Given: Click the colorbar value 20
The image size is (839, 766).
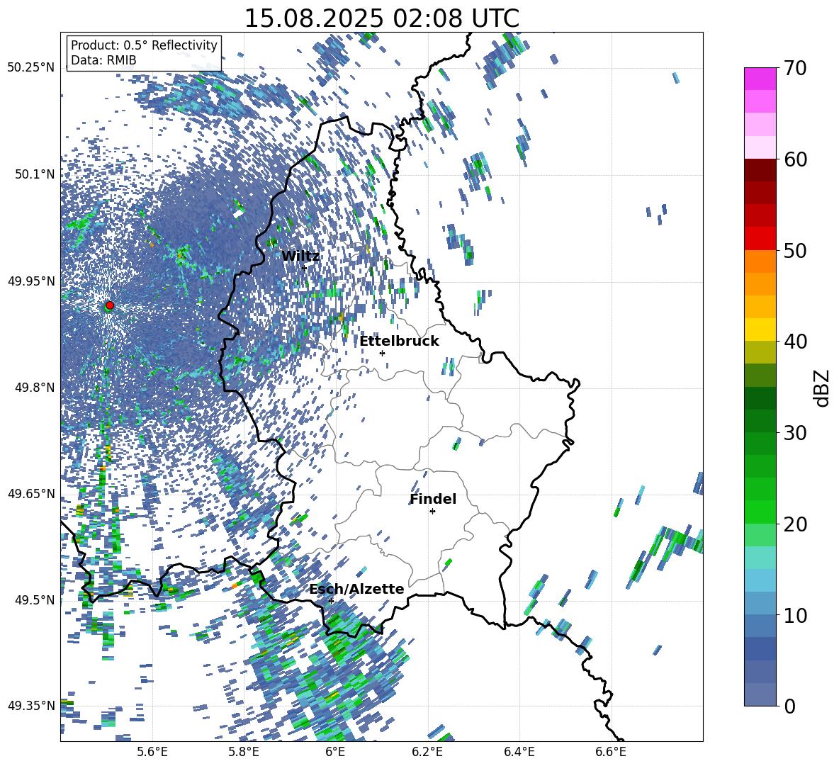Looking at the screenshot, I should pyautogui.click(x=795, y=524).
